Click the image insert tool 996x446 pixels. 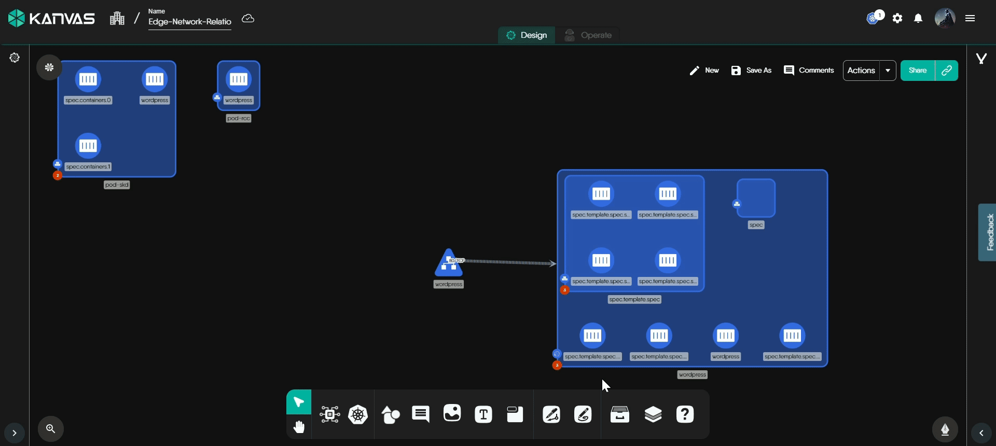coord(452,413)
